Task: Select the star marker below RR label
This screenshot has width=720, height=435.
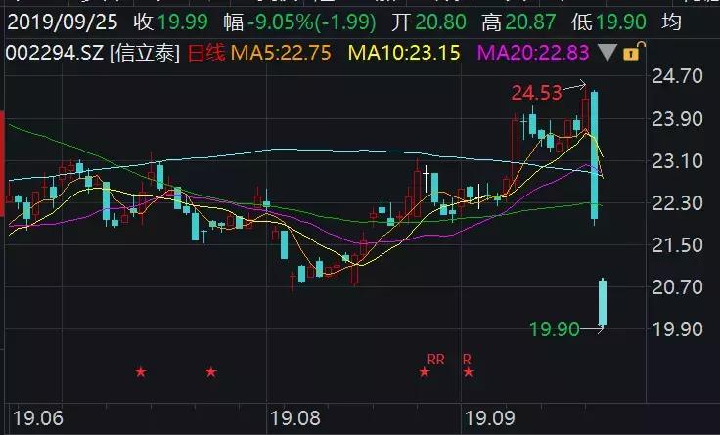Action: [x=425, y=371]
